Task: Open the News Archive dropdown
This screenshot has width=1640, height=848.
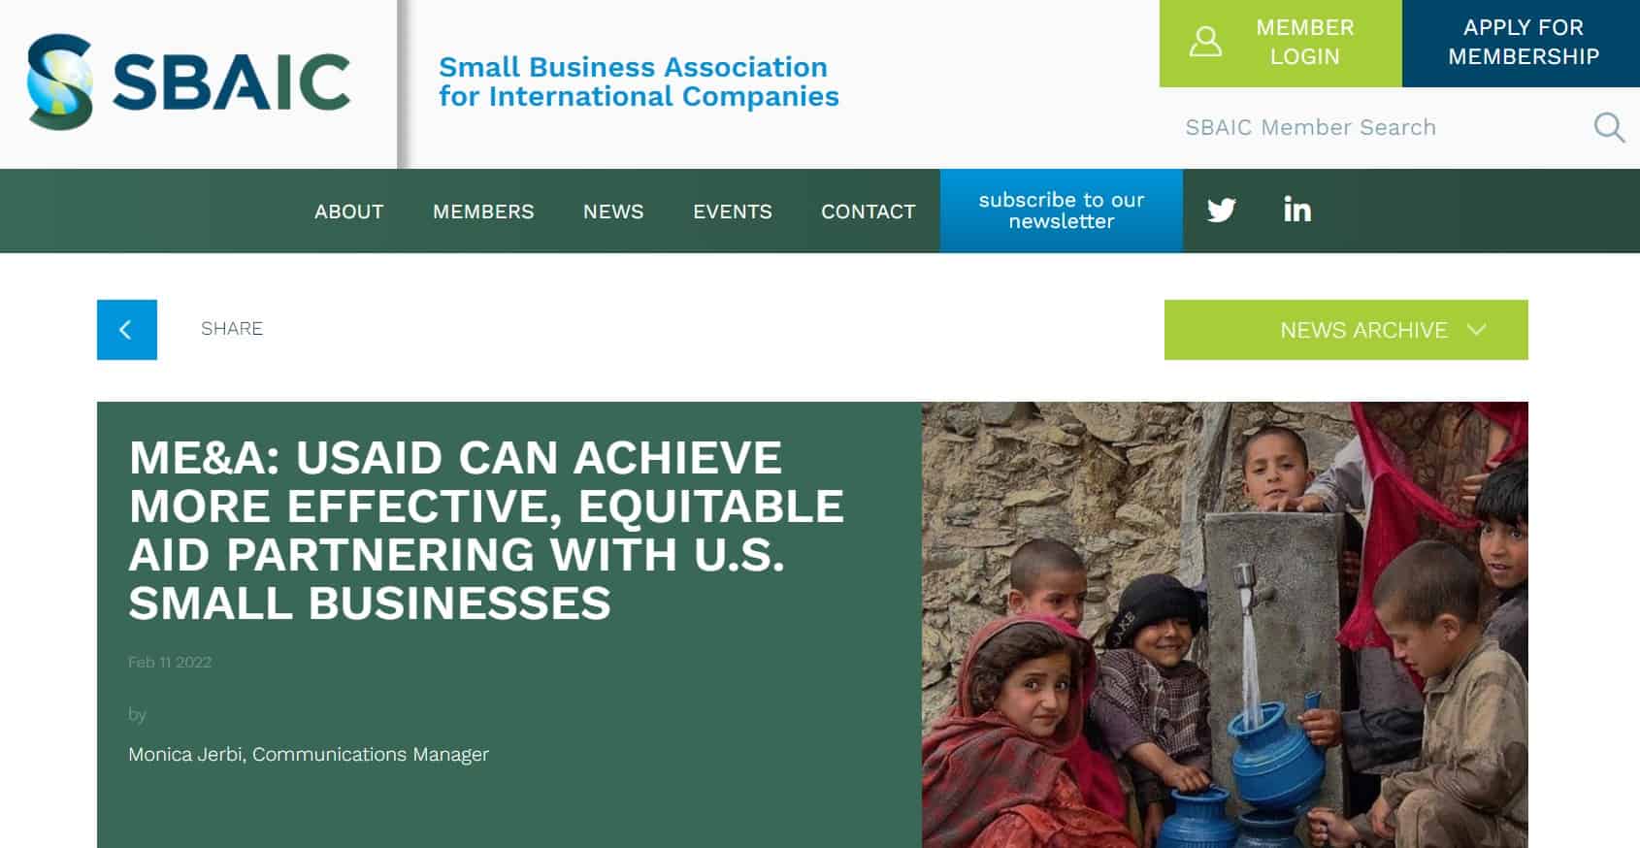Action: 1346,330
